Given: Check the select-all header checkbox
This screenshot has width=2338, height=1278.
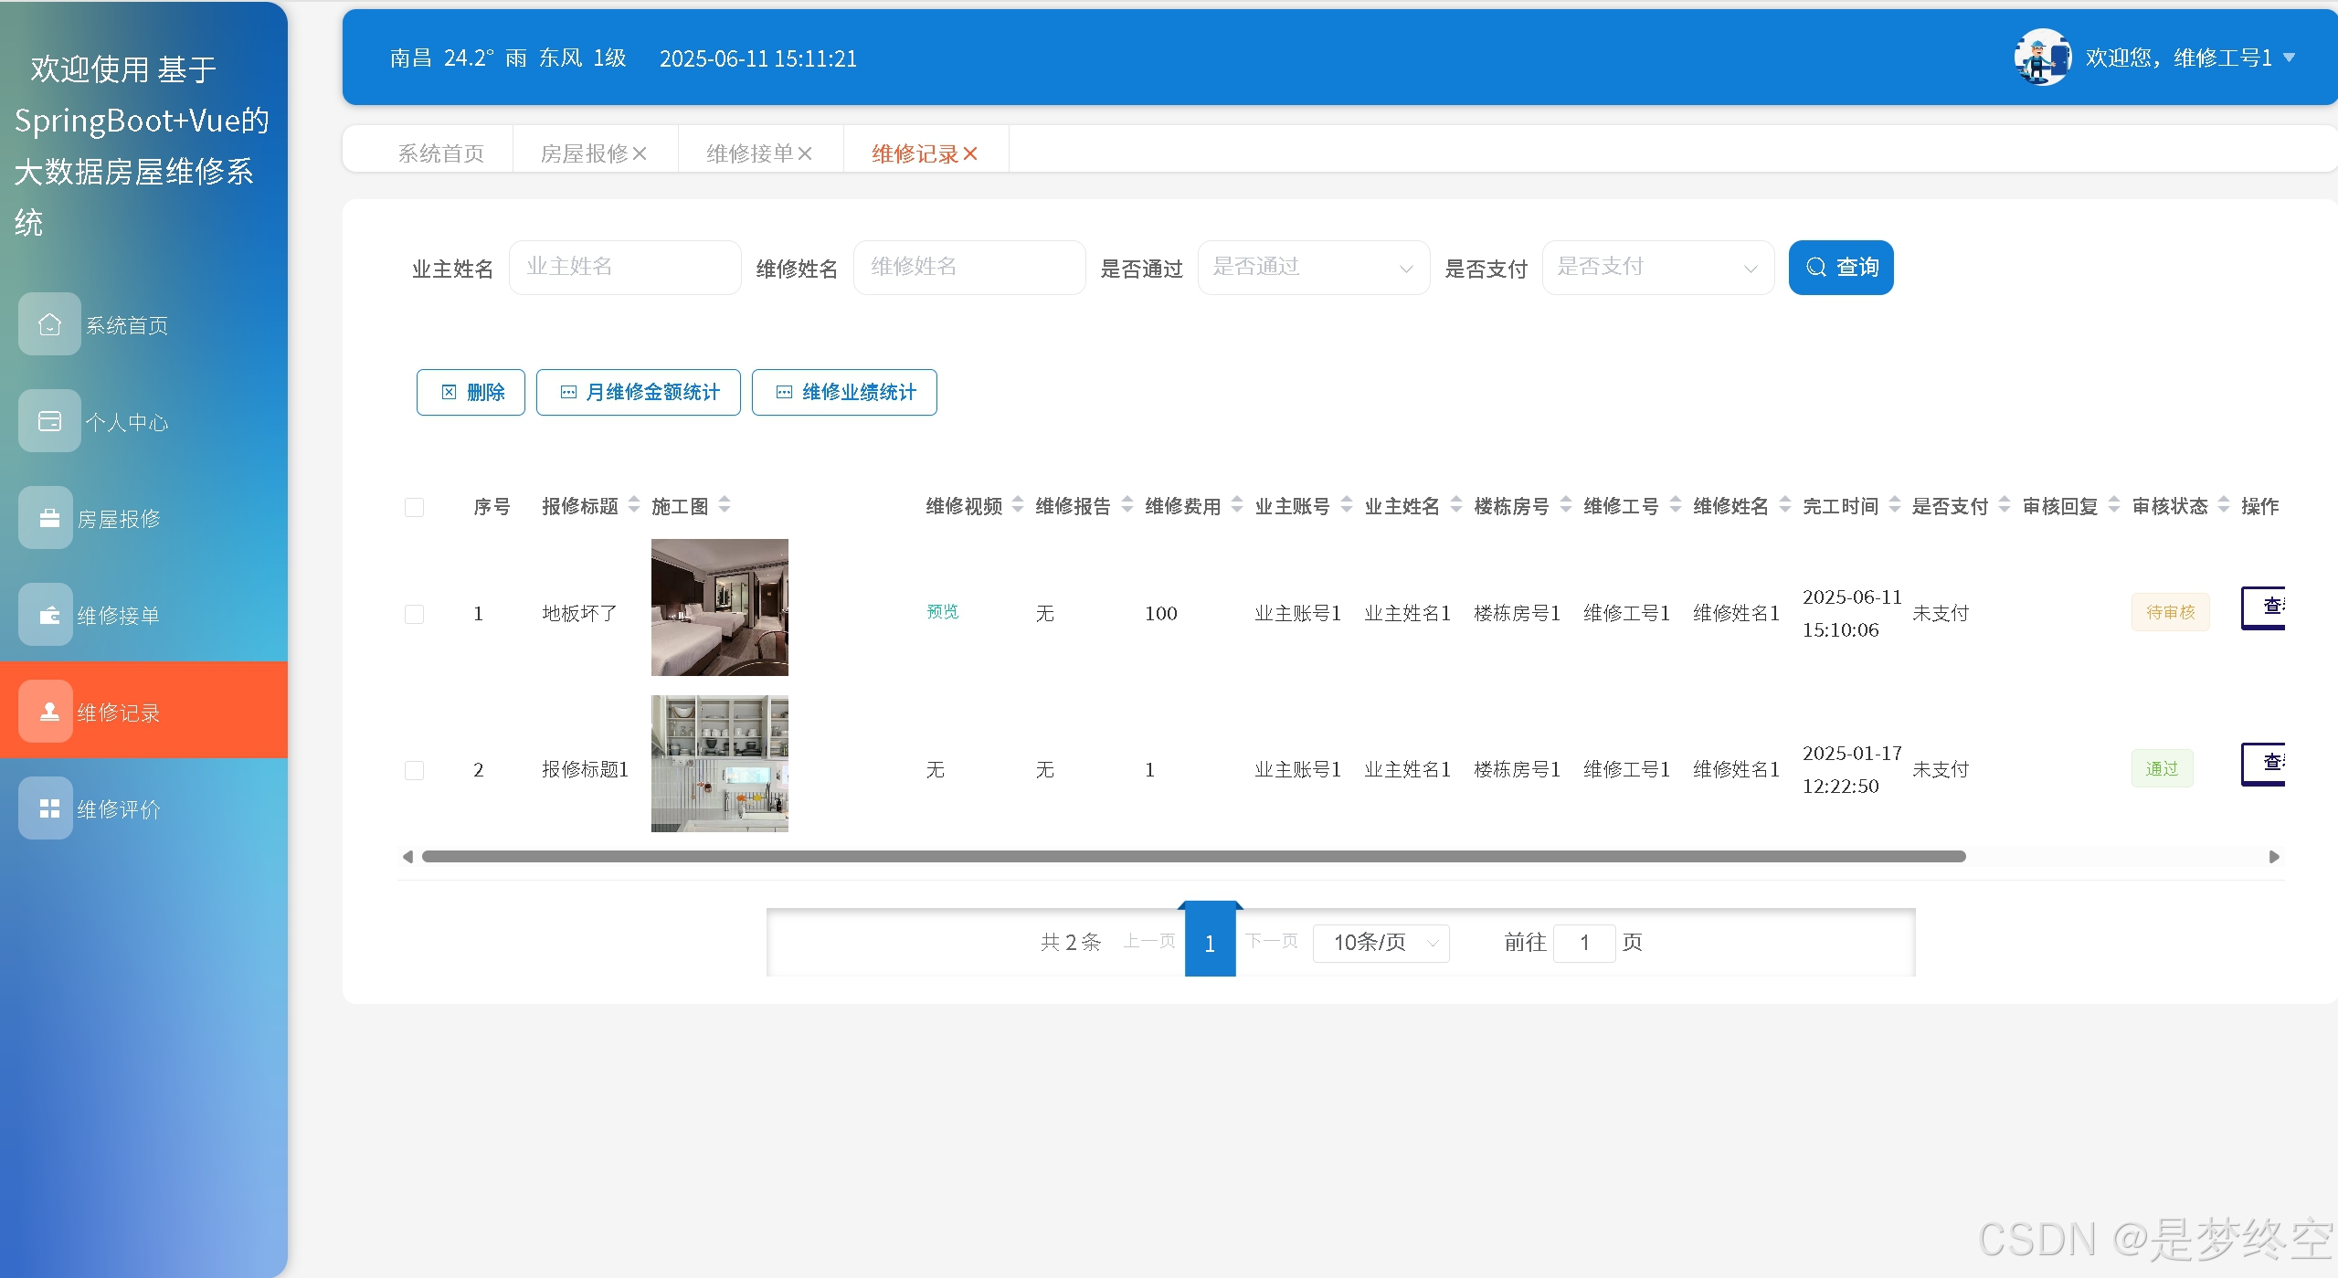Looking at the screenshot, I should [414, 507].
